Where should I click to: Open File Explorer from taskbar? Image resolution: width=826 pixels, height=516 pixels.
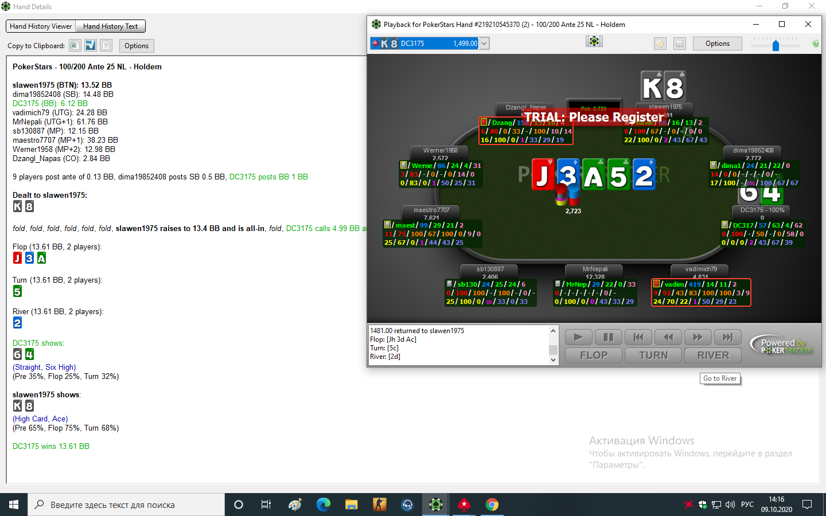tap(351, 505)
